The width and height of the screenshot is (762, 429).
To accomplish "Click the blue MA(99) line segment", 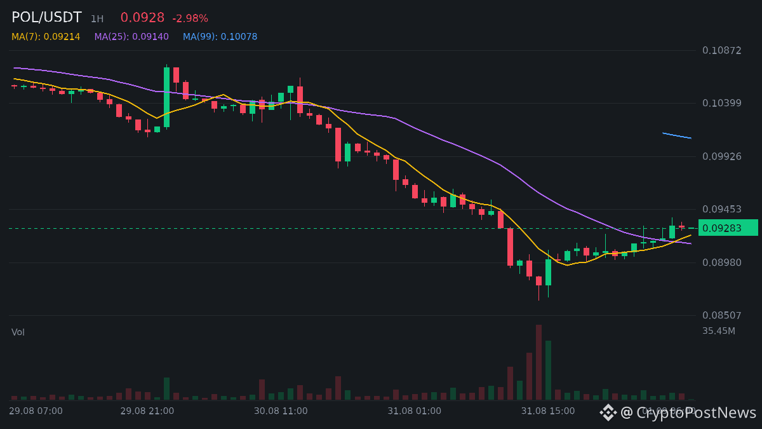I will coord(677,135).
